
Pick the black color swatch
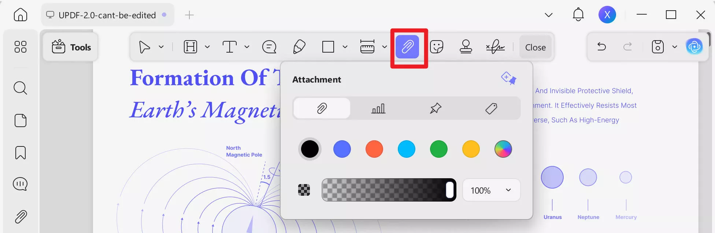[x=310, y=149]
